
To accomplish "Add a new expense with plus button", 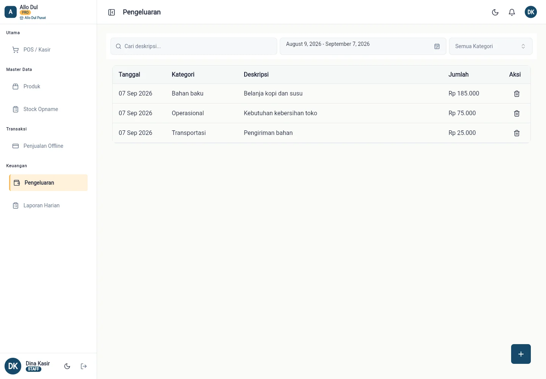I will [521, 354].
